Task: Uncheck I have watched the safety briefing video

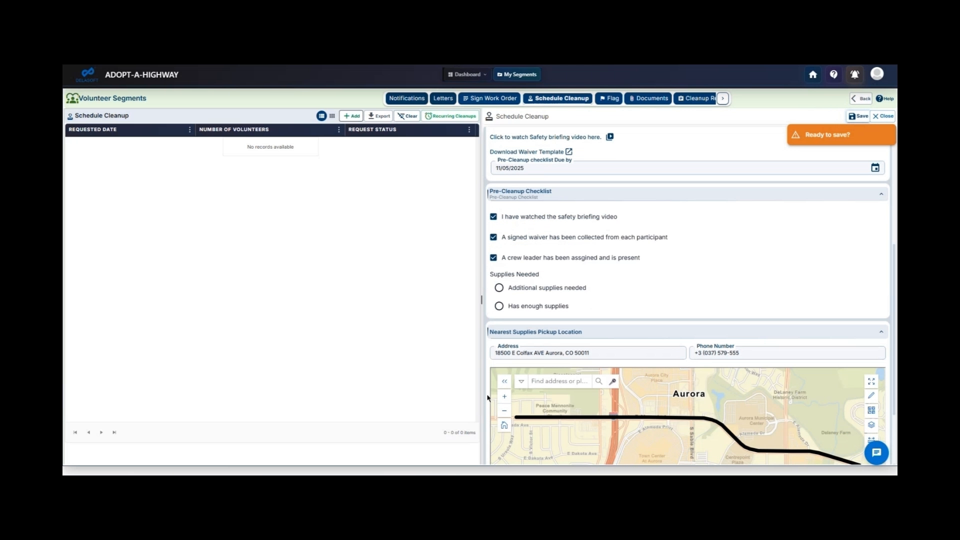Action: coord(493,216)
